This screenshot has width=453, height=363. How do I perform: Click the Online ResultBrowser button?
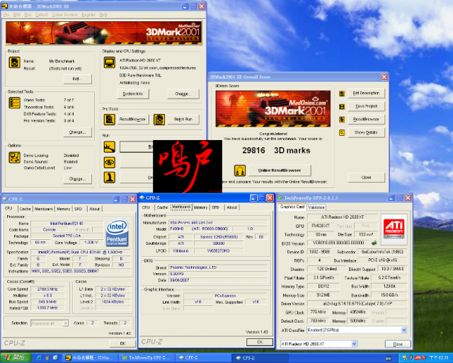[280, 171]
